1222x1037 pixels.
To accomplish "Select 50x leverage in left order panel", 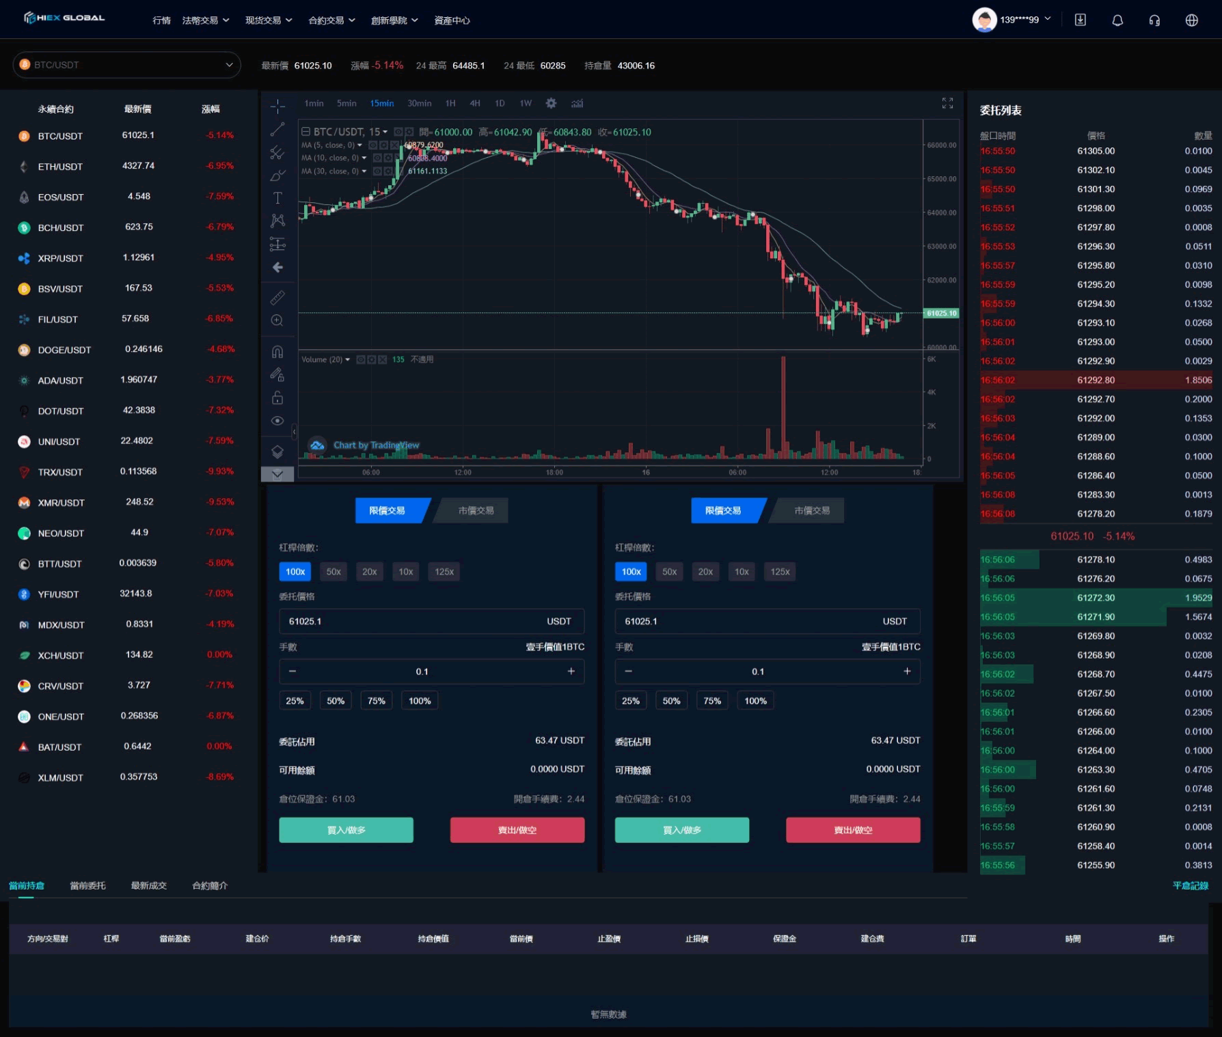I will click(x=334, y=572).
